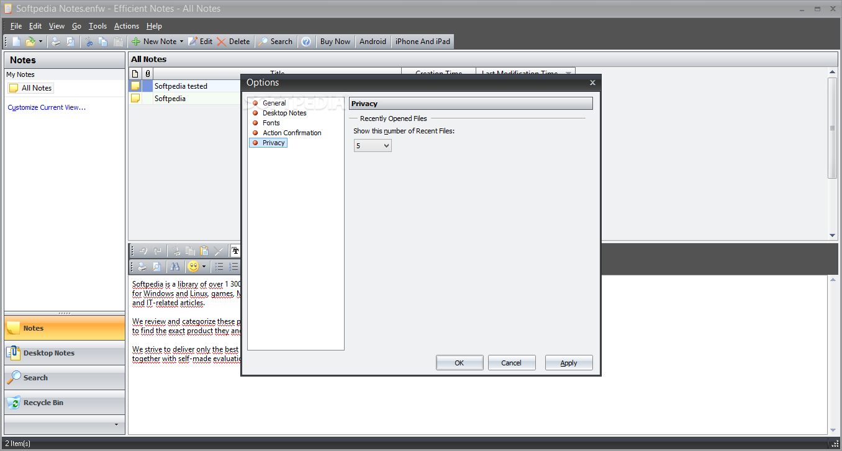The image size is (842, 451).
Task: Click the Edit toolbar button
Action: [x=200, y=42]
